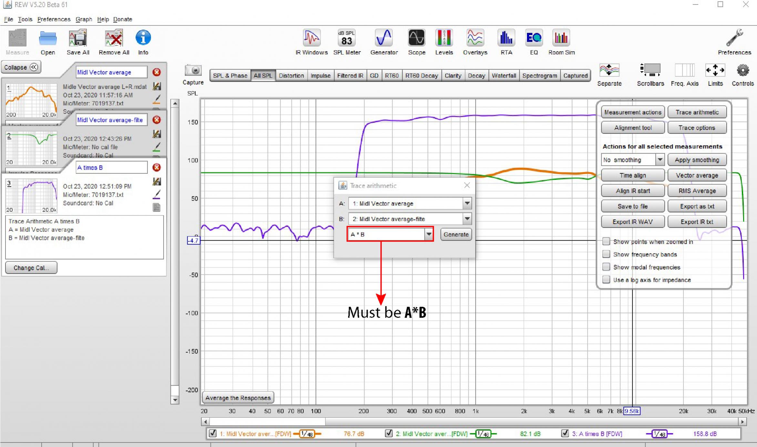
Task: Open the RTA analyzer
Action: coord(506,42)
